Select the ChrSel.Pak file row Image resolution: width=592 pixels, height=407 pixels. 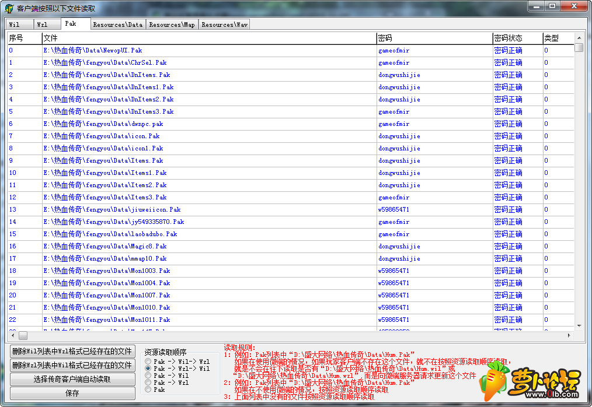tap(291, 62)
